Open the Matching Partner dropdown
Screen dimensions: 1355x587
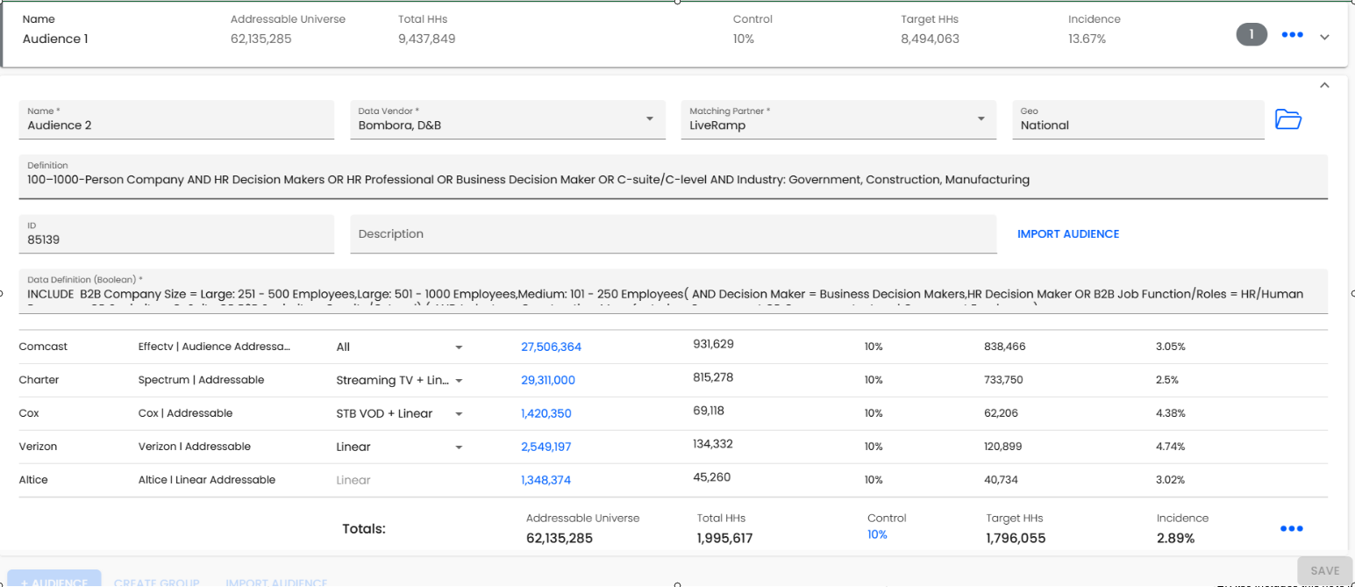981,119
